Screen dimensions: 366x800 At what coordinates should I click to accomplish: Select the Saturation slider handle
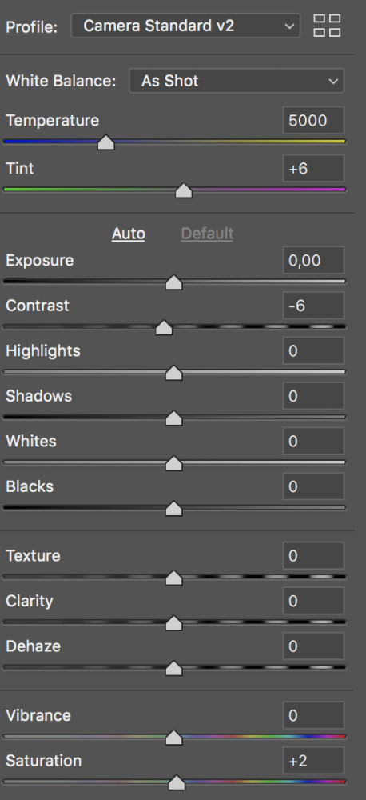tap(177, 782)
